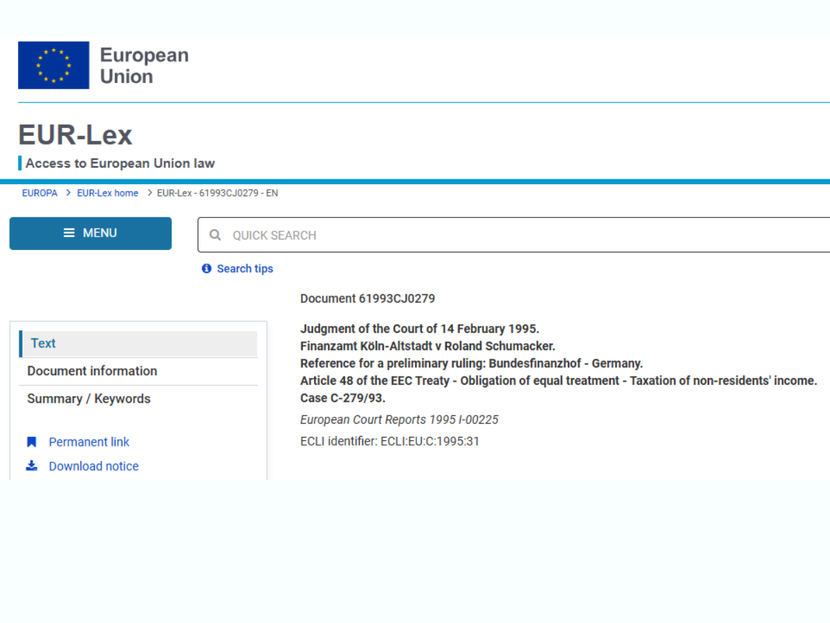
Task: Click the bookmark icon beside Permanent link
Action: 31,442
